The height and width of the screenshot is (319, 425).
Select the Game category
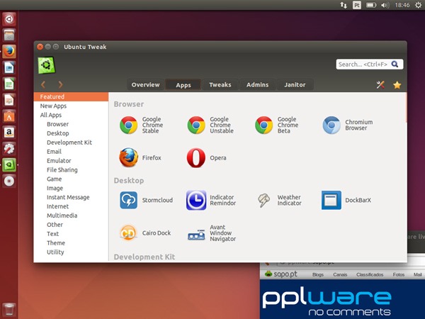tap(71, 179)
